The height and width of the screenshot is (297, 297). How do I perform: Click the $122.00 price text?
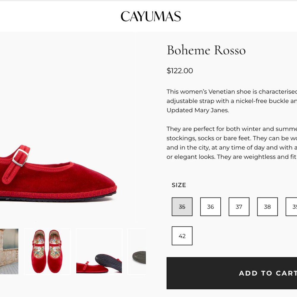[179, 71]
